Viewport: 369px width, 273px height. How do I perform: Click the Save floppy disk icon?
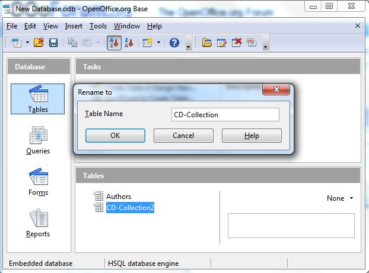tap(53, 43)
